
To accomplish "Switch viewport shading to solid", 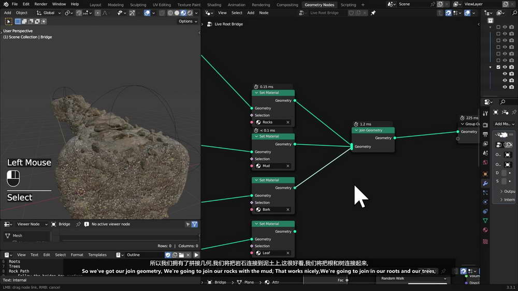I will pos(177,13).
